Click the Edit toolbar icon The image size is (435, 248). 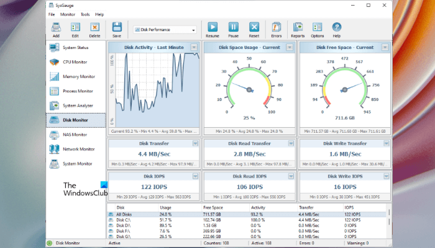[75, 29]
